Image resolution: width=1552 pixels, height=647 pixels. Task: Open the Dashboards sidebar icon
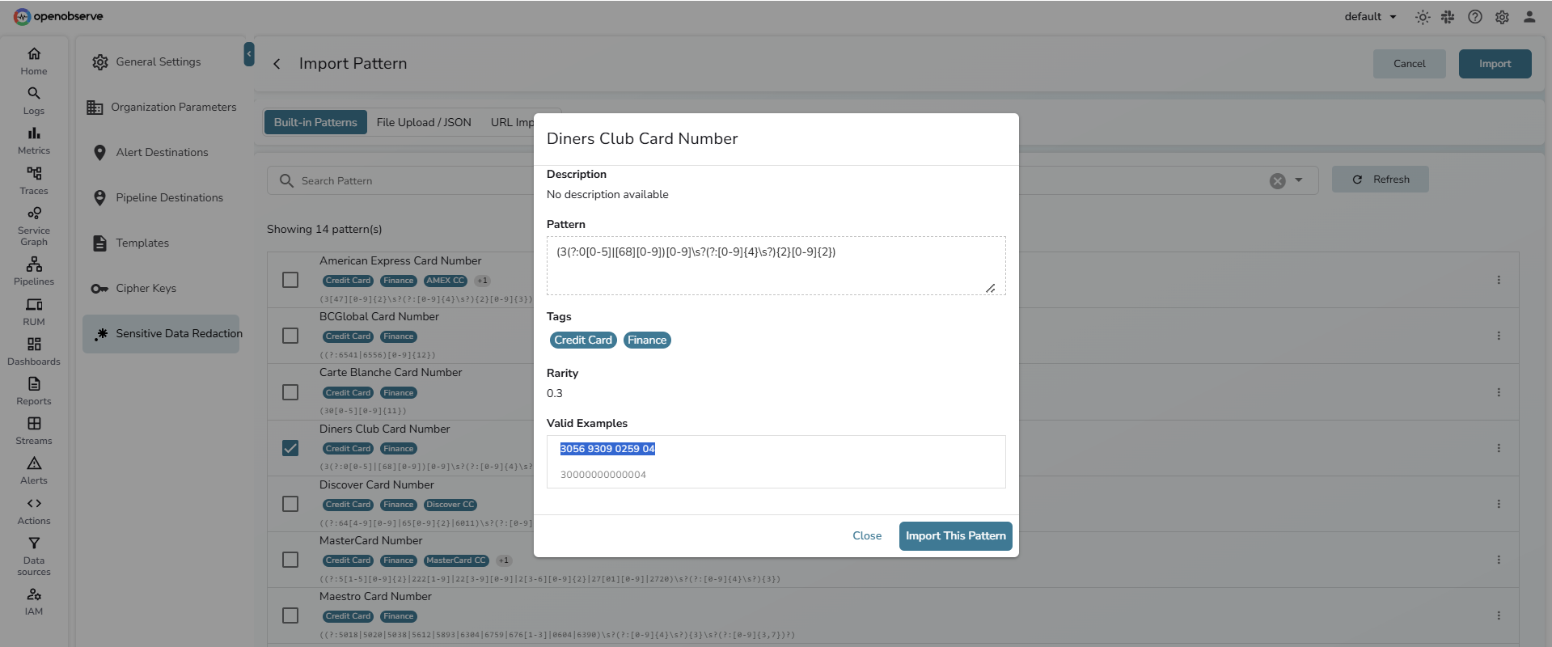[x=34, y=350]
